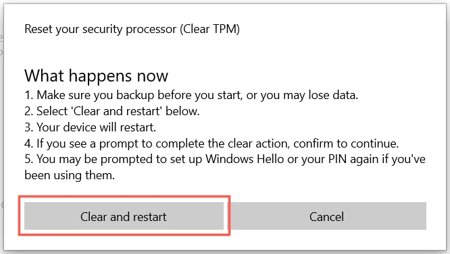Click the words 'Windows Hello' in step 5
Image resolution: width=450 pixels, height=254 pixels.
[x=245, y=159]
